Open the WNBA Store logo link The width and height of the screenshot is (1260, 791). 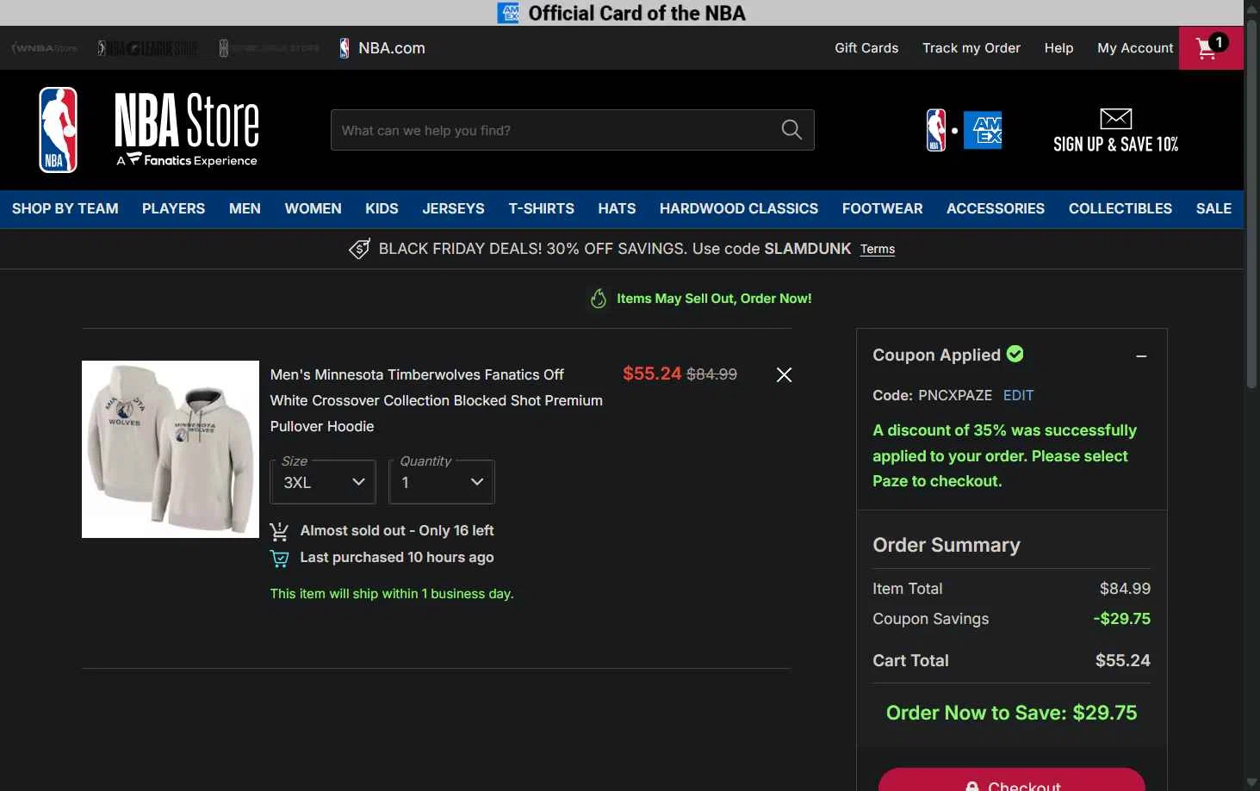tap(45, 48)
